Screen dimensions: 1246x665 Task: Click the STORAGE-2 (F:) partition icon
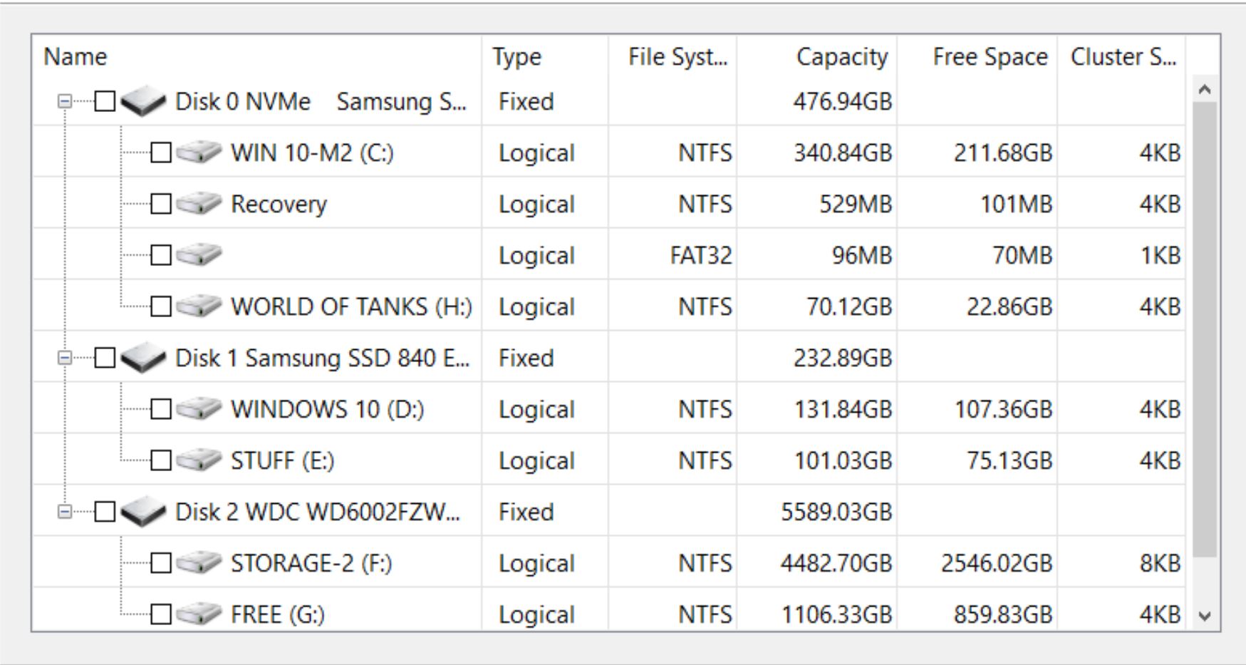[x=199, y=563]
